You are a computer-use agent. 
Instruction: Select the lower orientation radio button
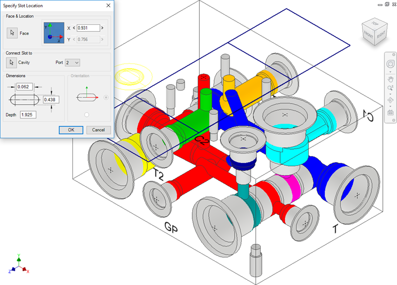click(87, 114)
